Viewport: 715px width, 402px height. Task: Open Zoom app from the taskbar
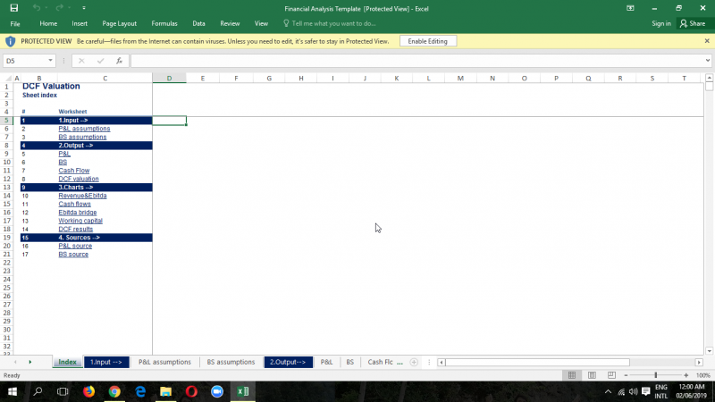(217, 391)
